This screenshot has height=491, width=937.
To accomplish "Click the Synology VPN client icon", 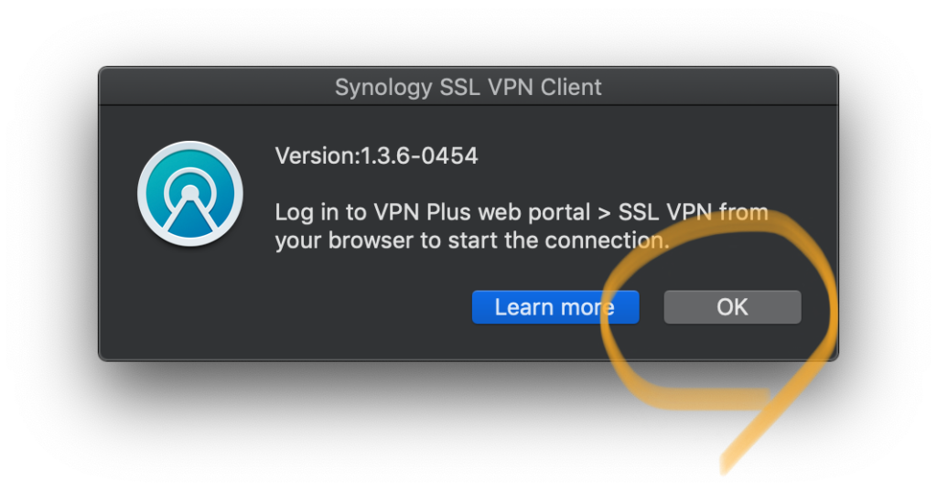I will pyautogui.click(x=189, y=197).
